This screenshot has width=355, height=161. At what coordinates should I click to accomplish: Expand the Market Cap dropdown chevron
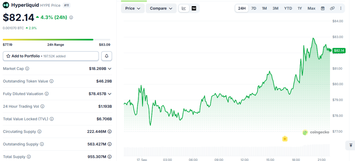coord(110,69)
